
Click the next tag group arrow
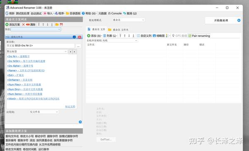point(74,51)
